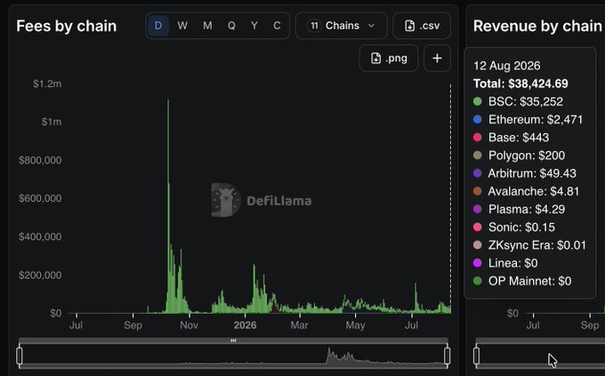The width and height of the screenshot is (605, 376).
Task: Click the 'Total: $38,424.69' value
Action: [x=520, y=84]
